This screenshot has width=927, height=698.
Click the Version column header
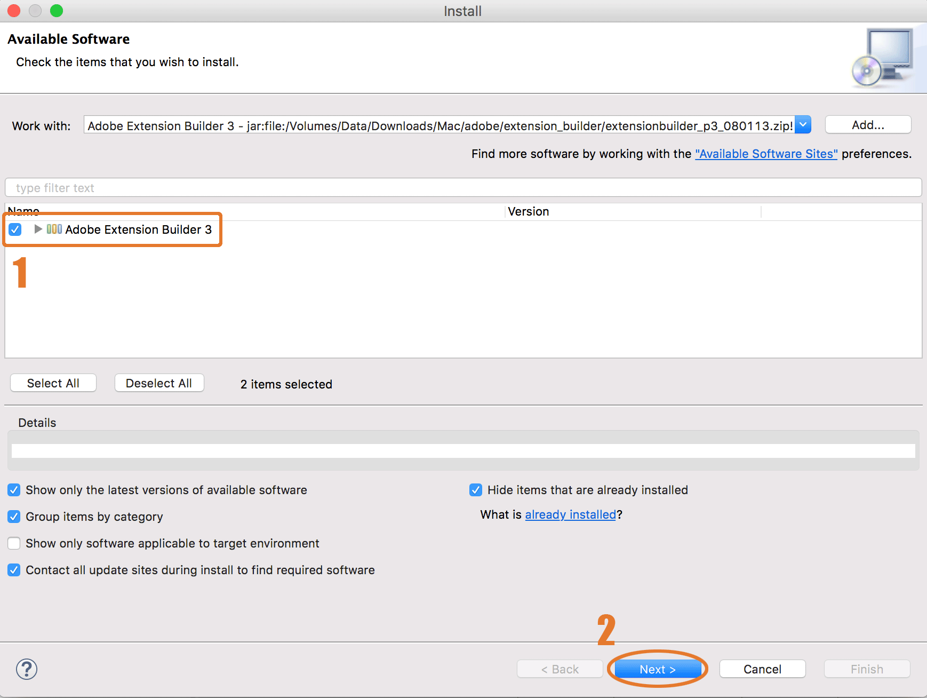click(x=633, y=211)
